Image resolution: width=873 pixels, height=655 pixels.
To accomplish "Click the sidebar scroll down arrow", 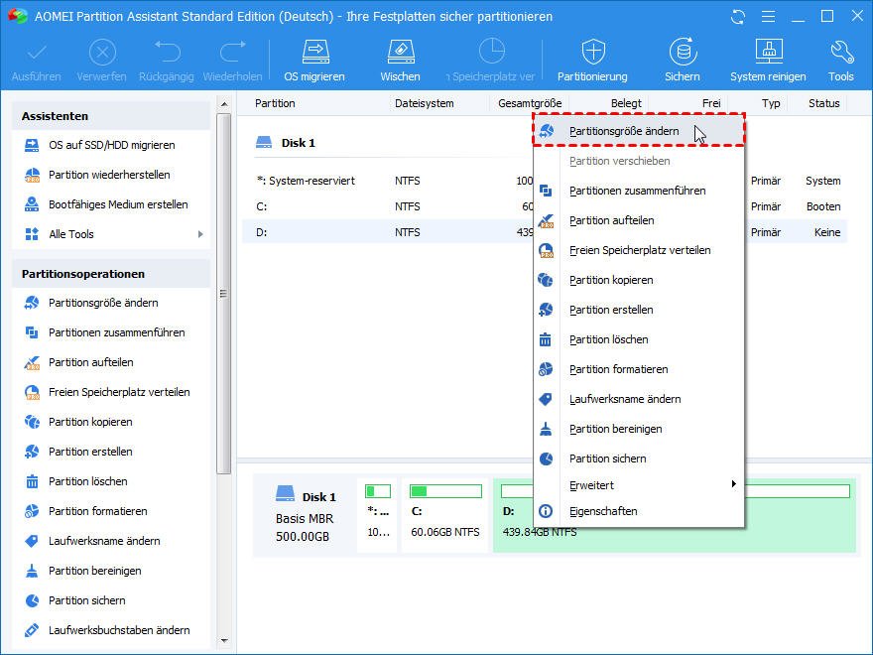I will click(224, 641).
